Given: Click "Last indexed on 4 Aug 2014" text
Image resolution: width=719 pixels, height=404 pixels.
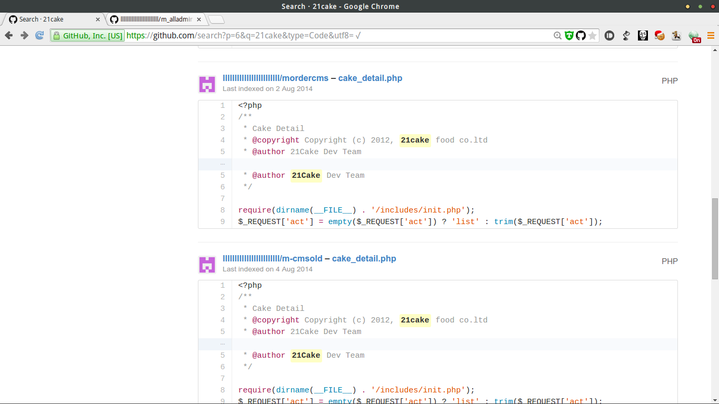Looking at the screenshot, I should pos(267,269).
